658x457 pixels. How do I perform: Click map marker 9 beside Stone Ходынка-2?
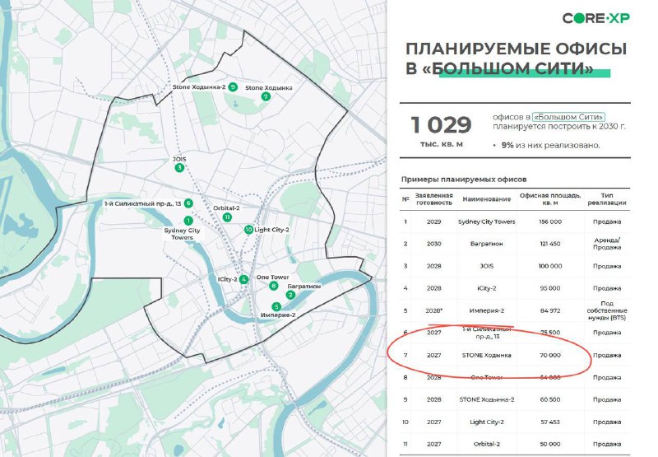point(232,87)
